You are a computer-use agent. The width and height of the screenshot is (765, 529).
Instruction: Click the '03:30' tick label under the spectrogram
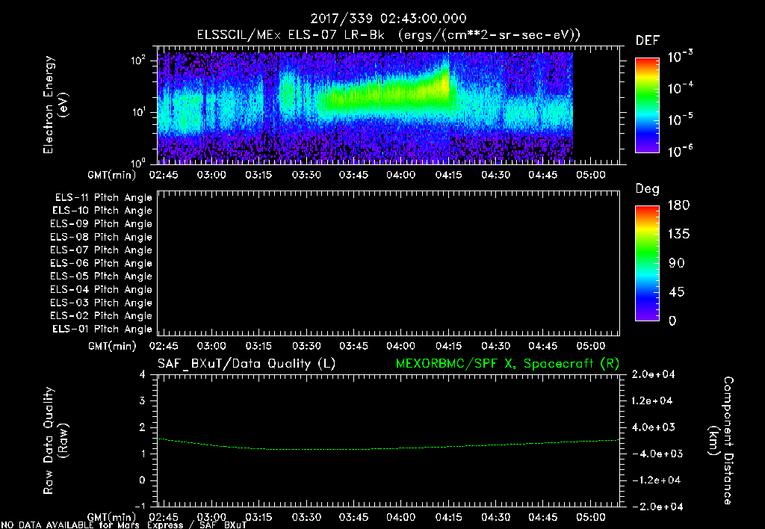(306, 175)
